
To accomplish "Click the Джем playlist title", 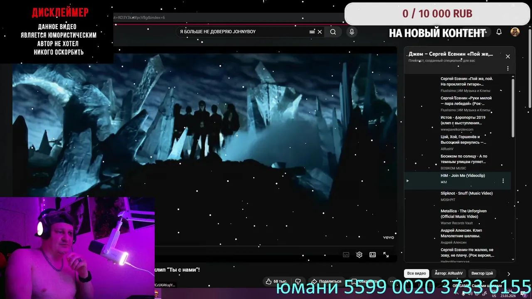I will 451,54.
